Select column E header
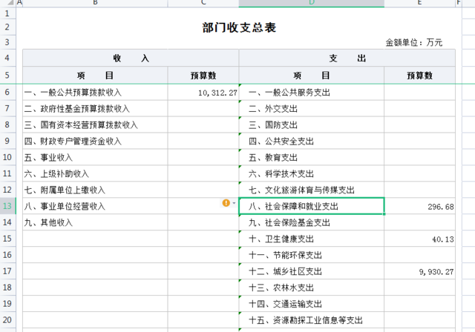Viewport: 475px width, 332px height. [x=419, y=3]
